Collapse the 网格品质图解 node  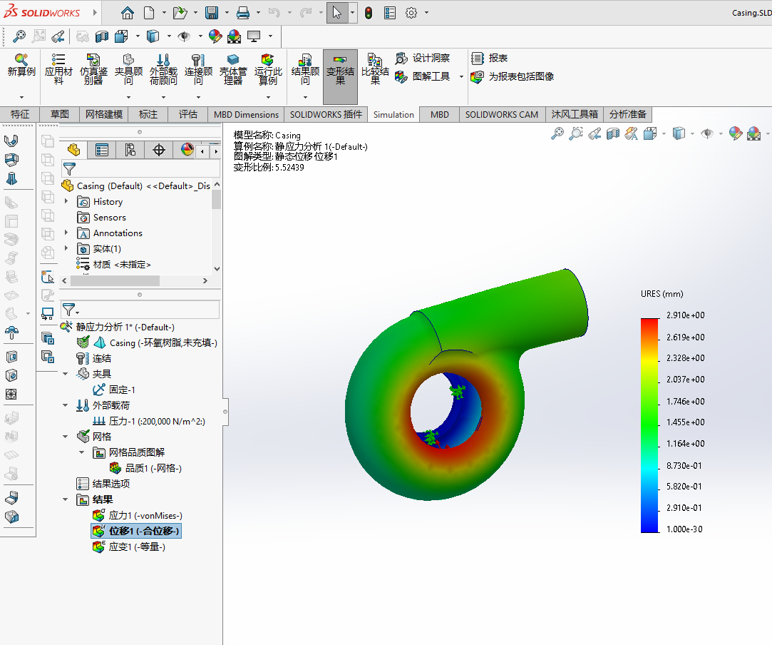pos(82,452)
